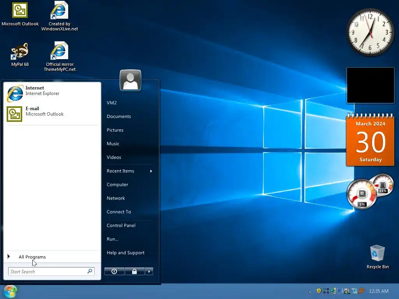Screen dimensions: 399x299
Task: Select the MyPal 68 raccoon desktop icon
Action: point(20,55)
